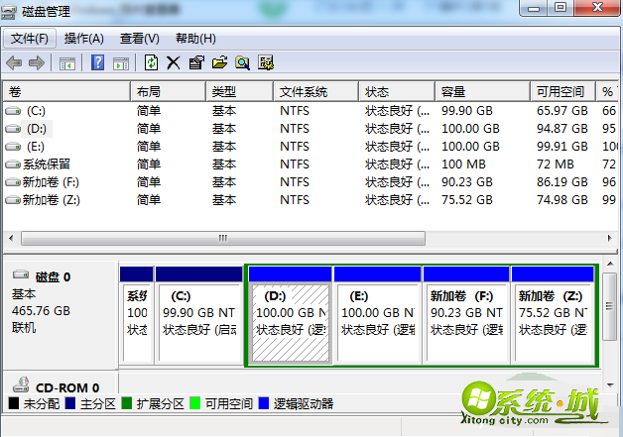Sort by the 文件系统 column header
The image size is (623, 437).
pyautogui.click(x=315, y=92)
